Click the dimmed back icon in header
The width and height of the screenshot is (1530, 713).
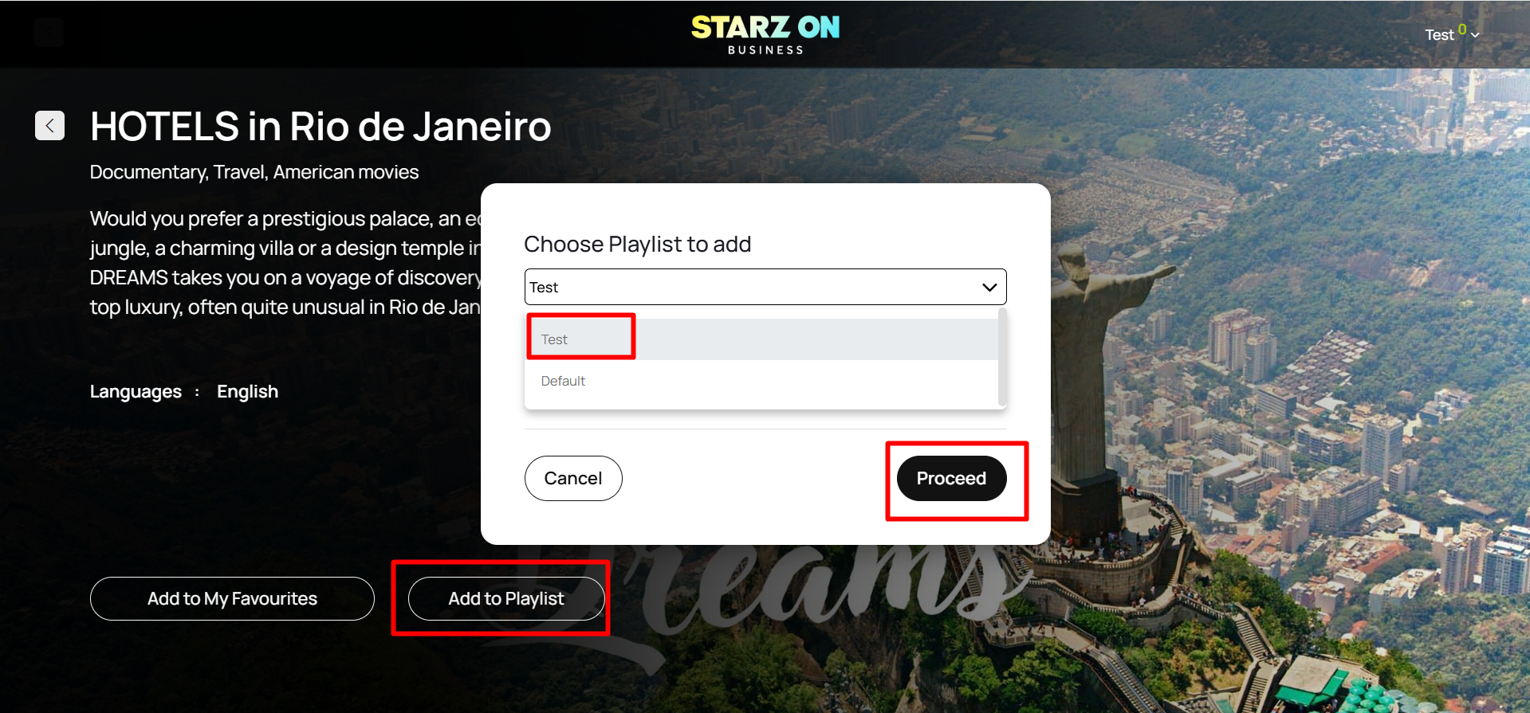49,32
